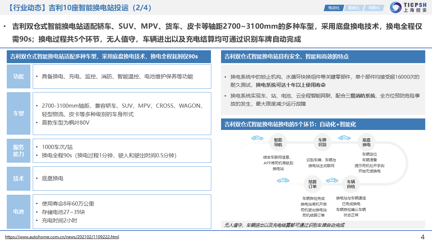Open the autohome.com.cn source link

click(62, 237)
